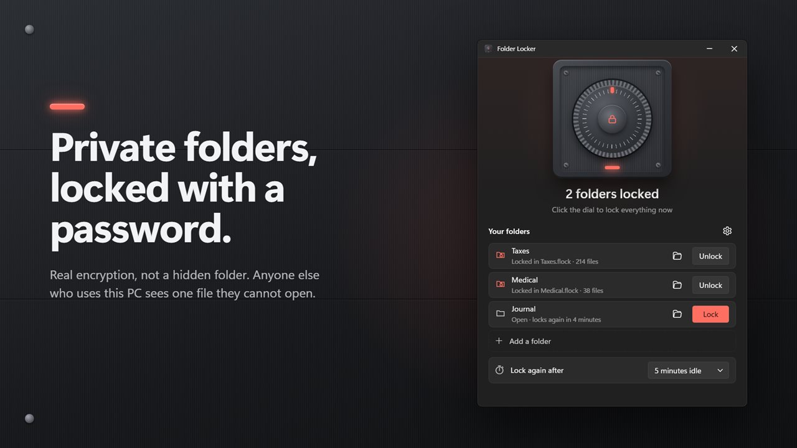Click the timer icon beside Lock again after
797x448 pixels.
499,370
